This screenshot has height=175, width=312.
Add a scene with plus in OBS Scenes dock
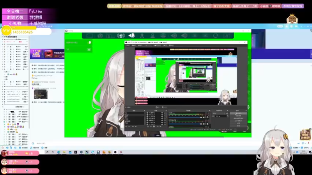(126, 126)
